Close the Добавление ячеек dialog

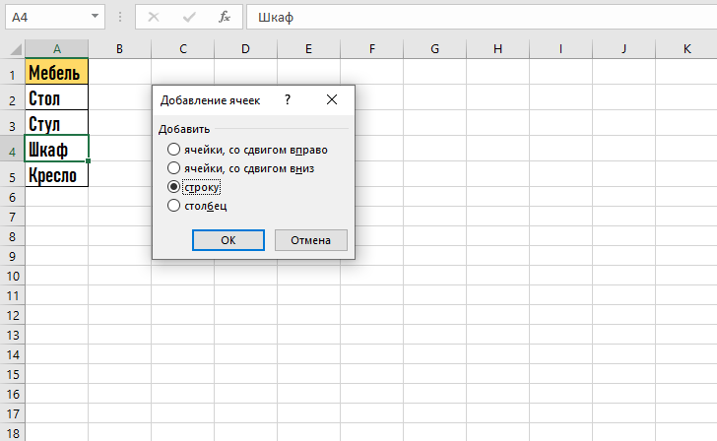(x=332, y=99)
